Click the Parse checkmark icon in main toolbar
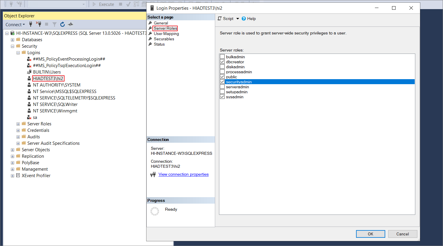Image resolution: width=443 pixels, height=246 pixels. click(128, 4)
